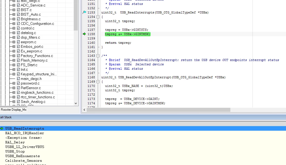The height and width of the screenshot is (165, 286).
Task: Select HAL_HCD_IRQHandler in the Call Stack
Action: pos(25,133)
